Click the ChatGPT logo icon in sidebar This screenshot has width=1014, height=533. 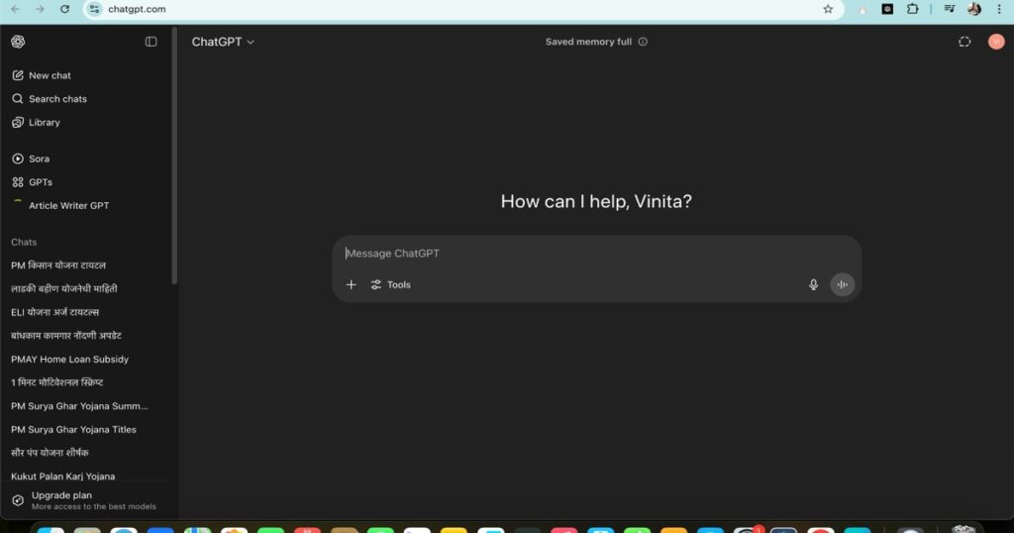(18, 42)
